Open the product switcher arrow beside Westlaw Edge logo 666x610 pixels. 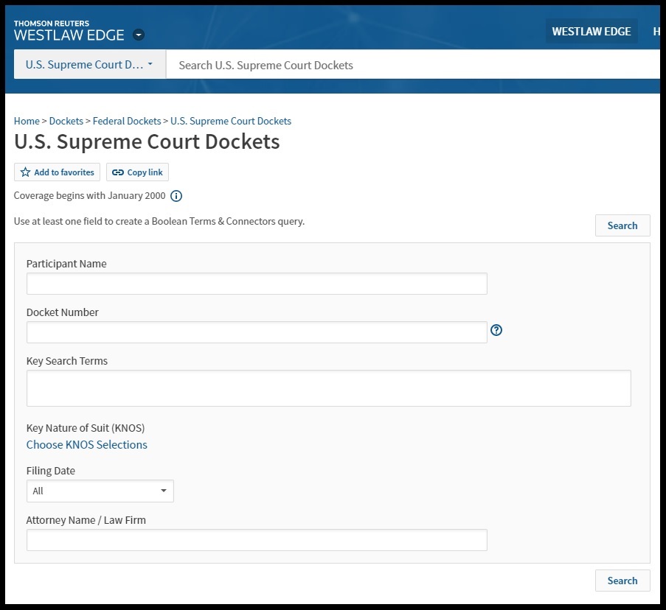click(139, 35)
